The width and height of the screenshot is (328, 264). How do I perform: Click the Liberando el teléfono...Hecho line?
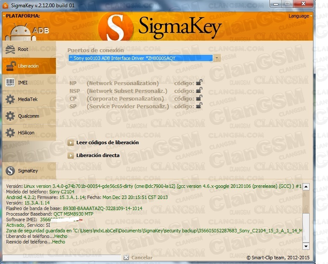(x=37, y=236)
